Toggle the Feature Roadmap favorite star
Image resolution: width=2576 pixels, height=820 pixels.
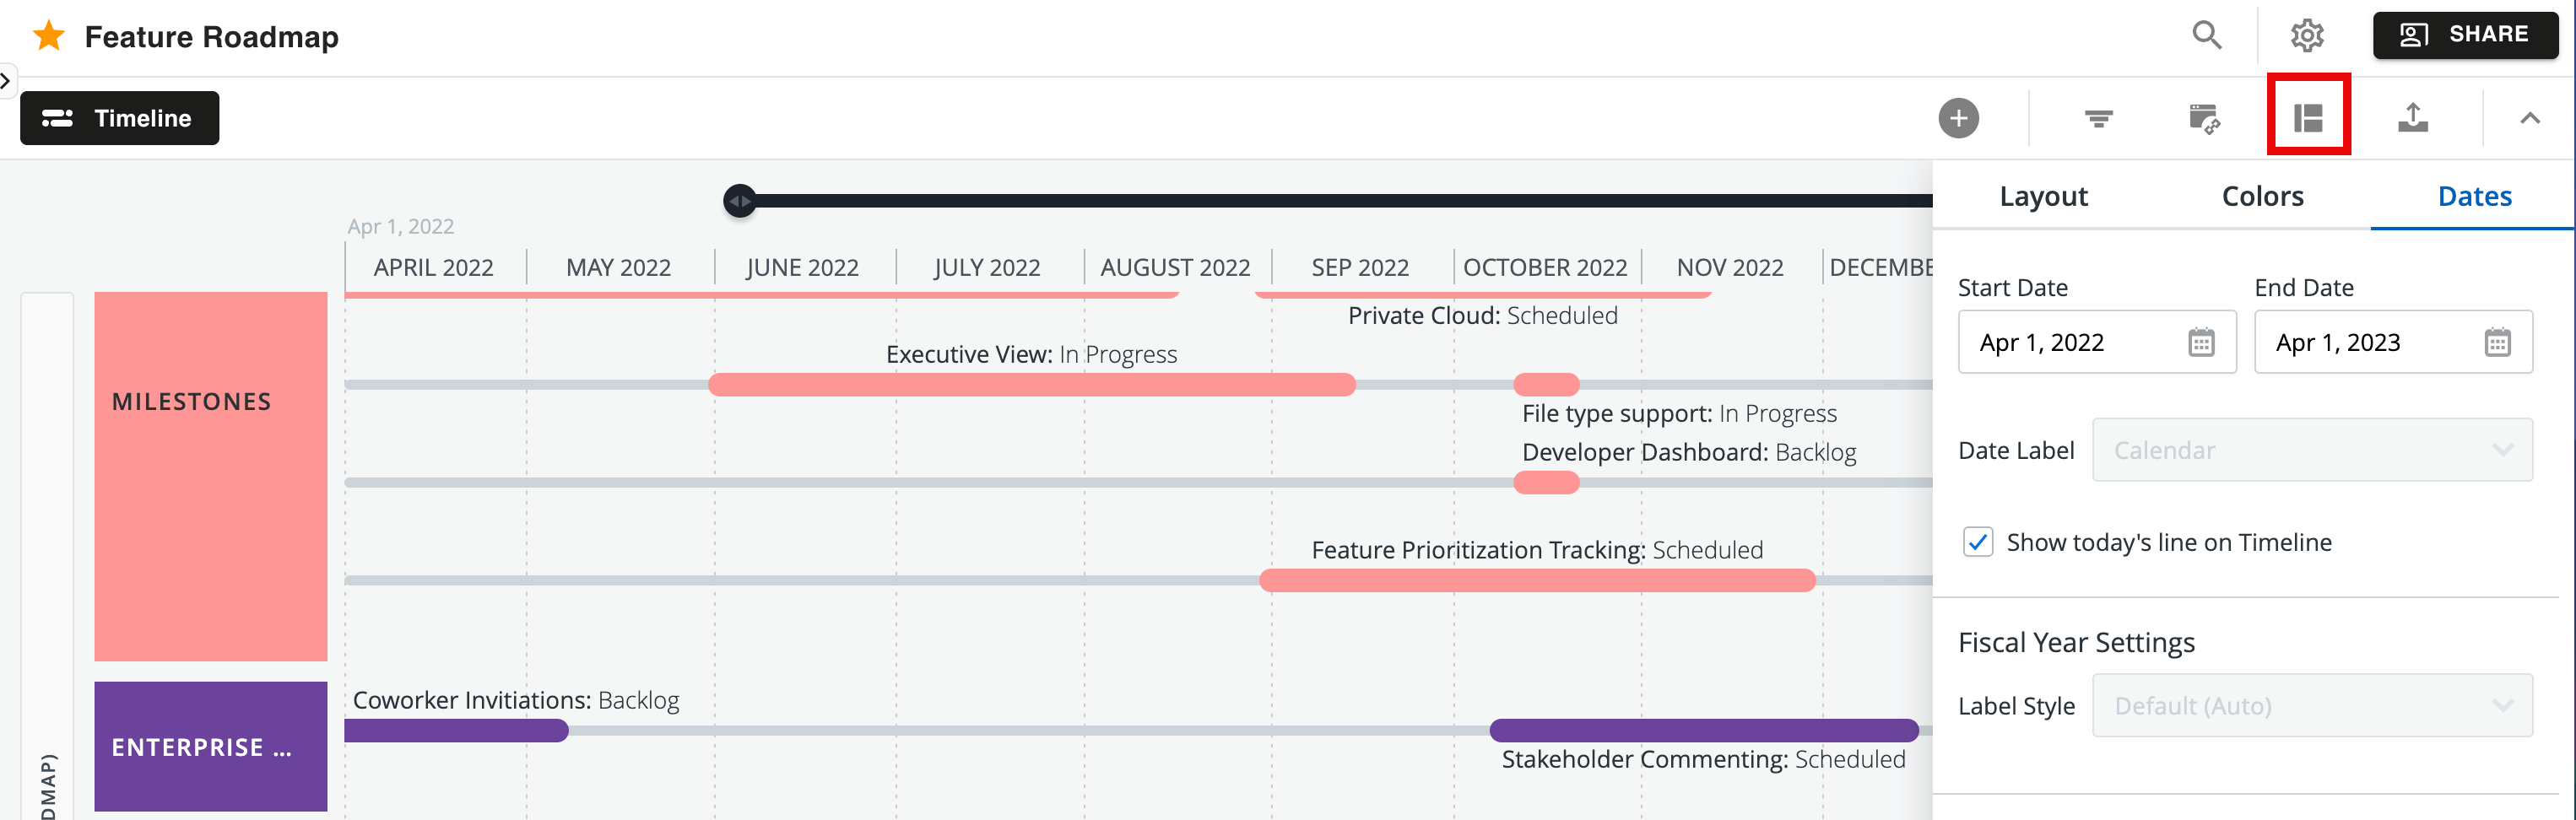click(x=47, y=35)
